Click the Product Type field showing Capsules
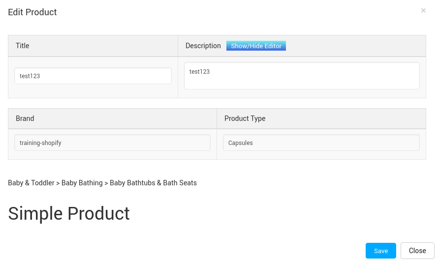Screen dimensions: 438x261 click(321, 143)
